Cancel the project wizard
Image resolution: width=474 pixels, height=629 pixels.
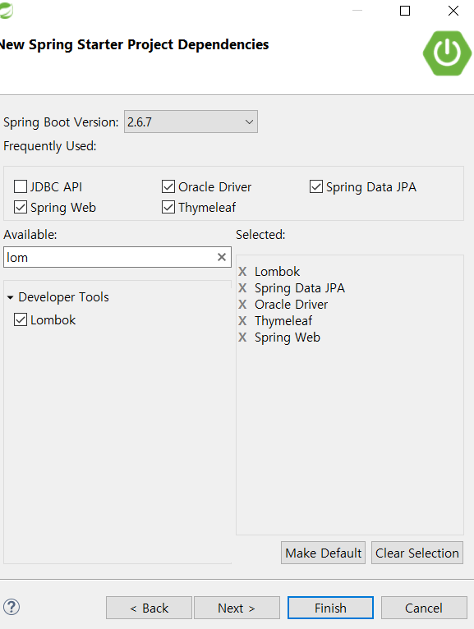click(x=424, y=608)
